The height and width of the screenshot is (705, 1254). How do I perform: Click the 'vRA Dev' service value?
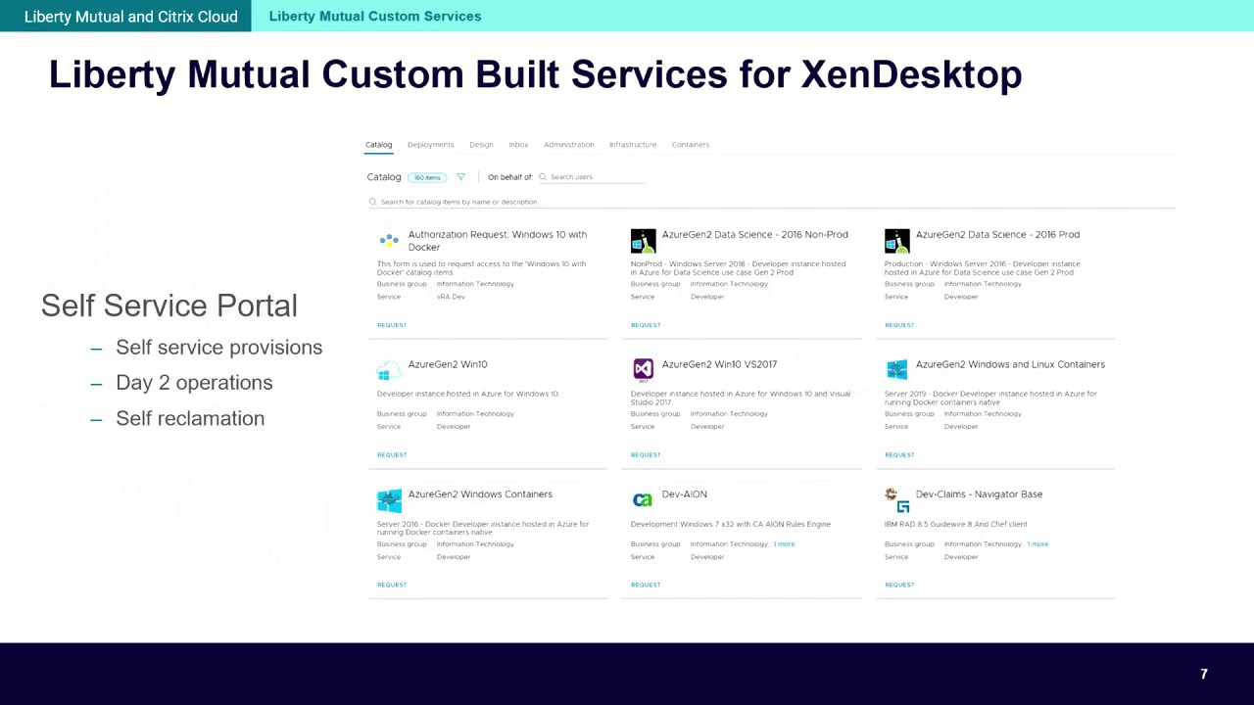coord(451,297)
